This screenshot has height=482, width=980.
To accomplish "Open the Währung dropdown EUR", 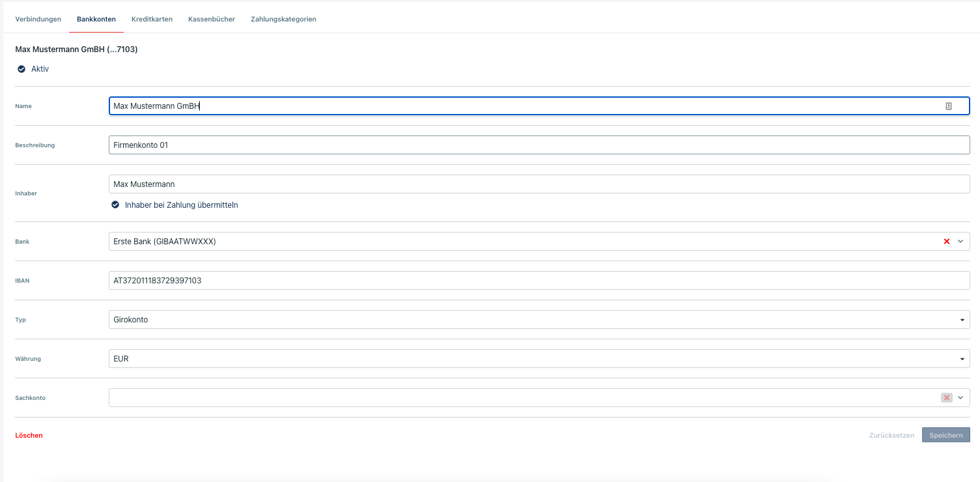I will tap(539, 359).
